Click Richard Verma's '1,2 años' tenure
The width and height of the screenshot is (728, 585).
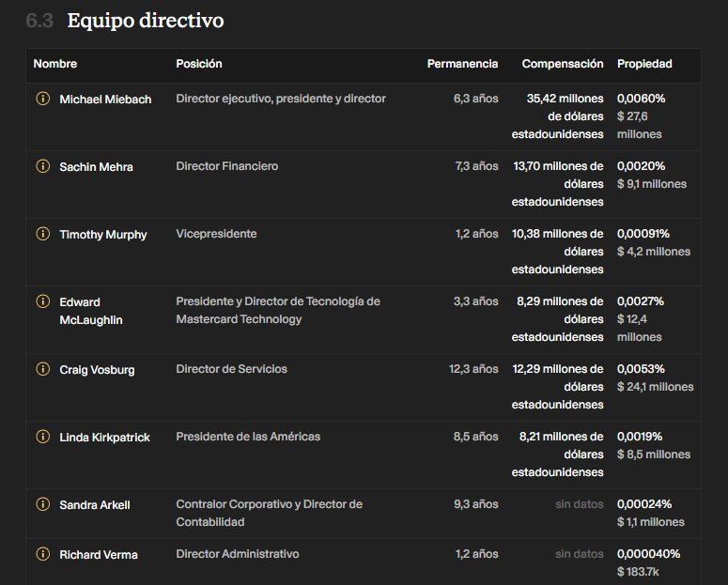coord(477,554)
